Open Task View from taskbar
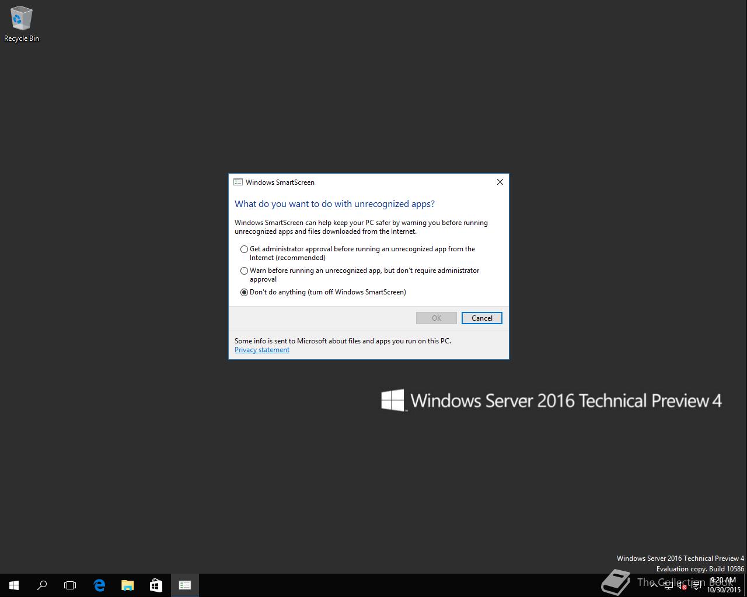The width and height of the screenshot is (747, 597). 70,585
